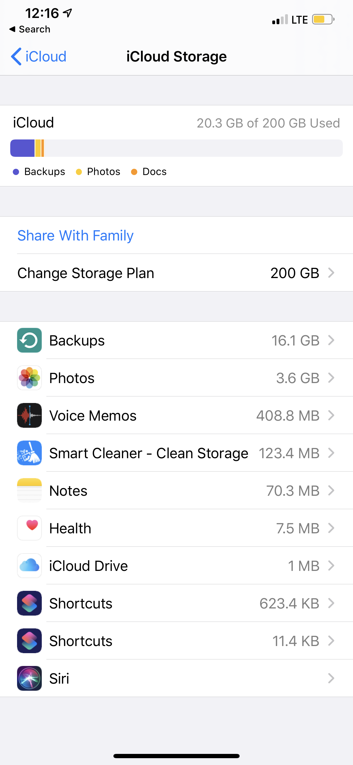This screenshot has height=765, width=353.
Task: Tap the iCloud Drive cloud icon
Action: point(29,565)
